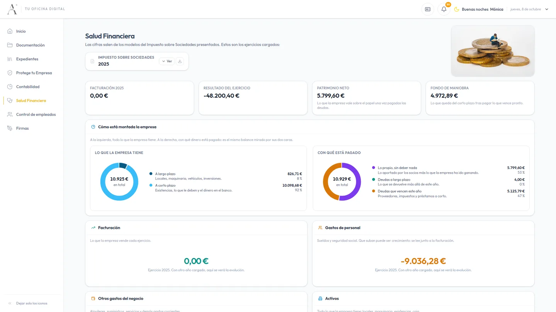This screenshot has height=312, width=556.
Task: Click the FACTURACIÓN 2025 card label
Action: 107,88
